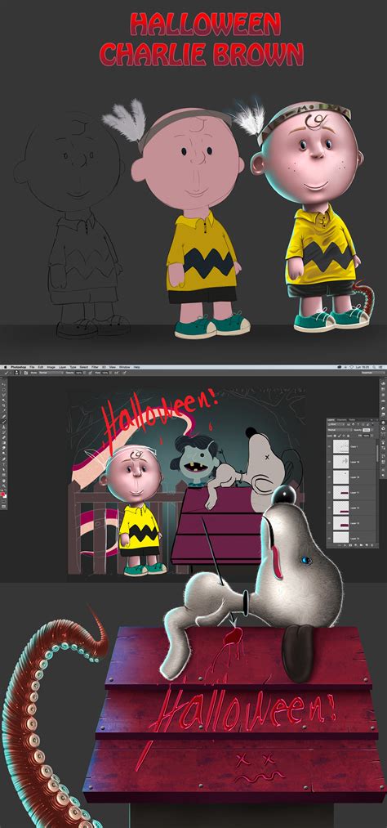Select the Clone Stamp tool
The height and width of the screenshot is (828, 387).
[x=4, y=427]
